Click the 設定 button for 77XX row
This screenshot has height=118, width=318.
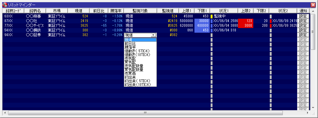[303, 26]
